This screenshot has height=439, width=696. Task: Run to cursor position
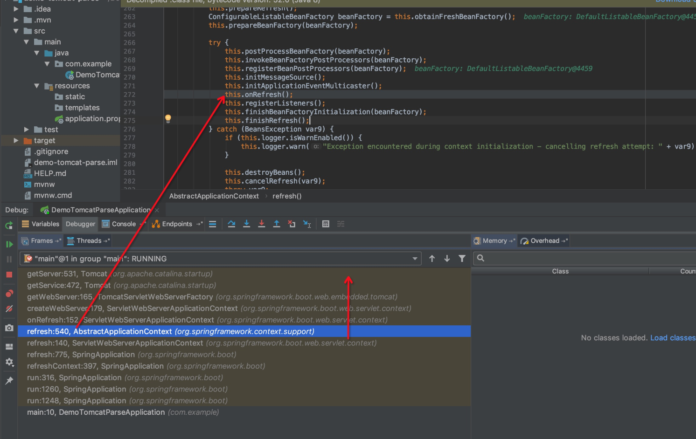click(307, 224)
